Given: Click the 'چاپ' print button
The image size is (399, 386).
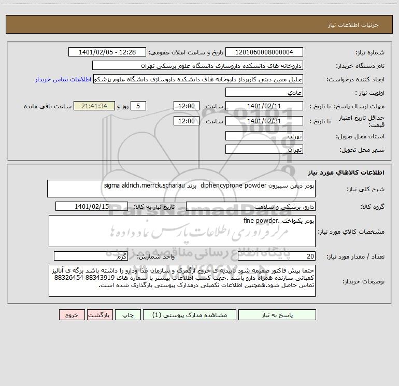Looking at the screenshot, I should pos(128,314).
